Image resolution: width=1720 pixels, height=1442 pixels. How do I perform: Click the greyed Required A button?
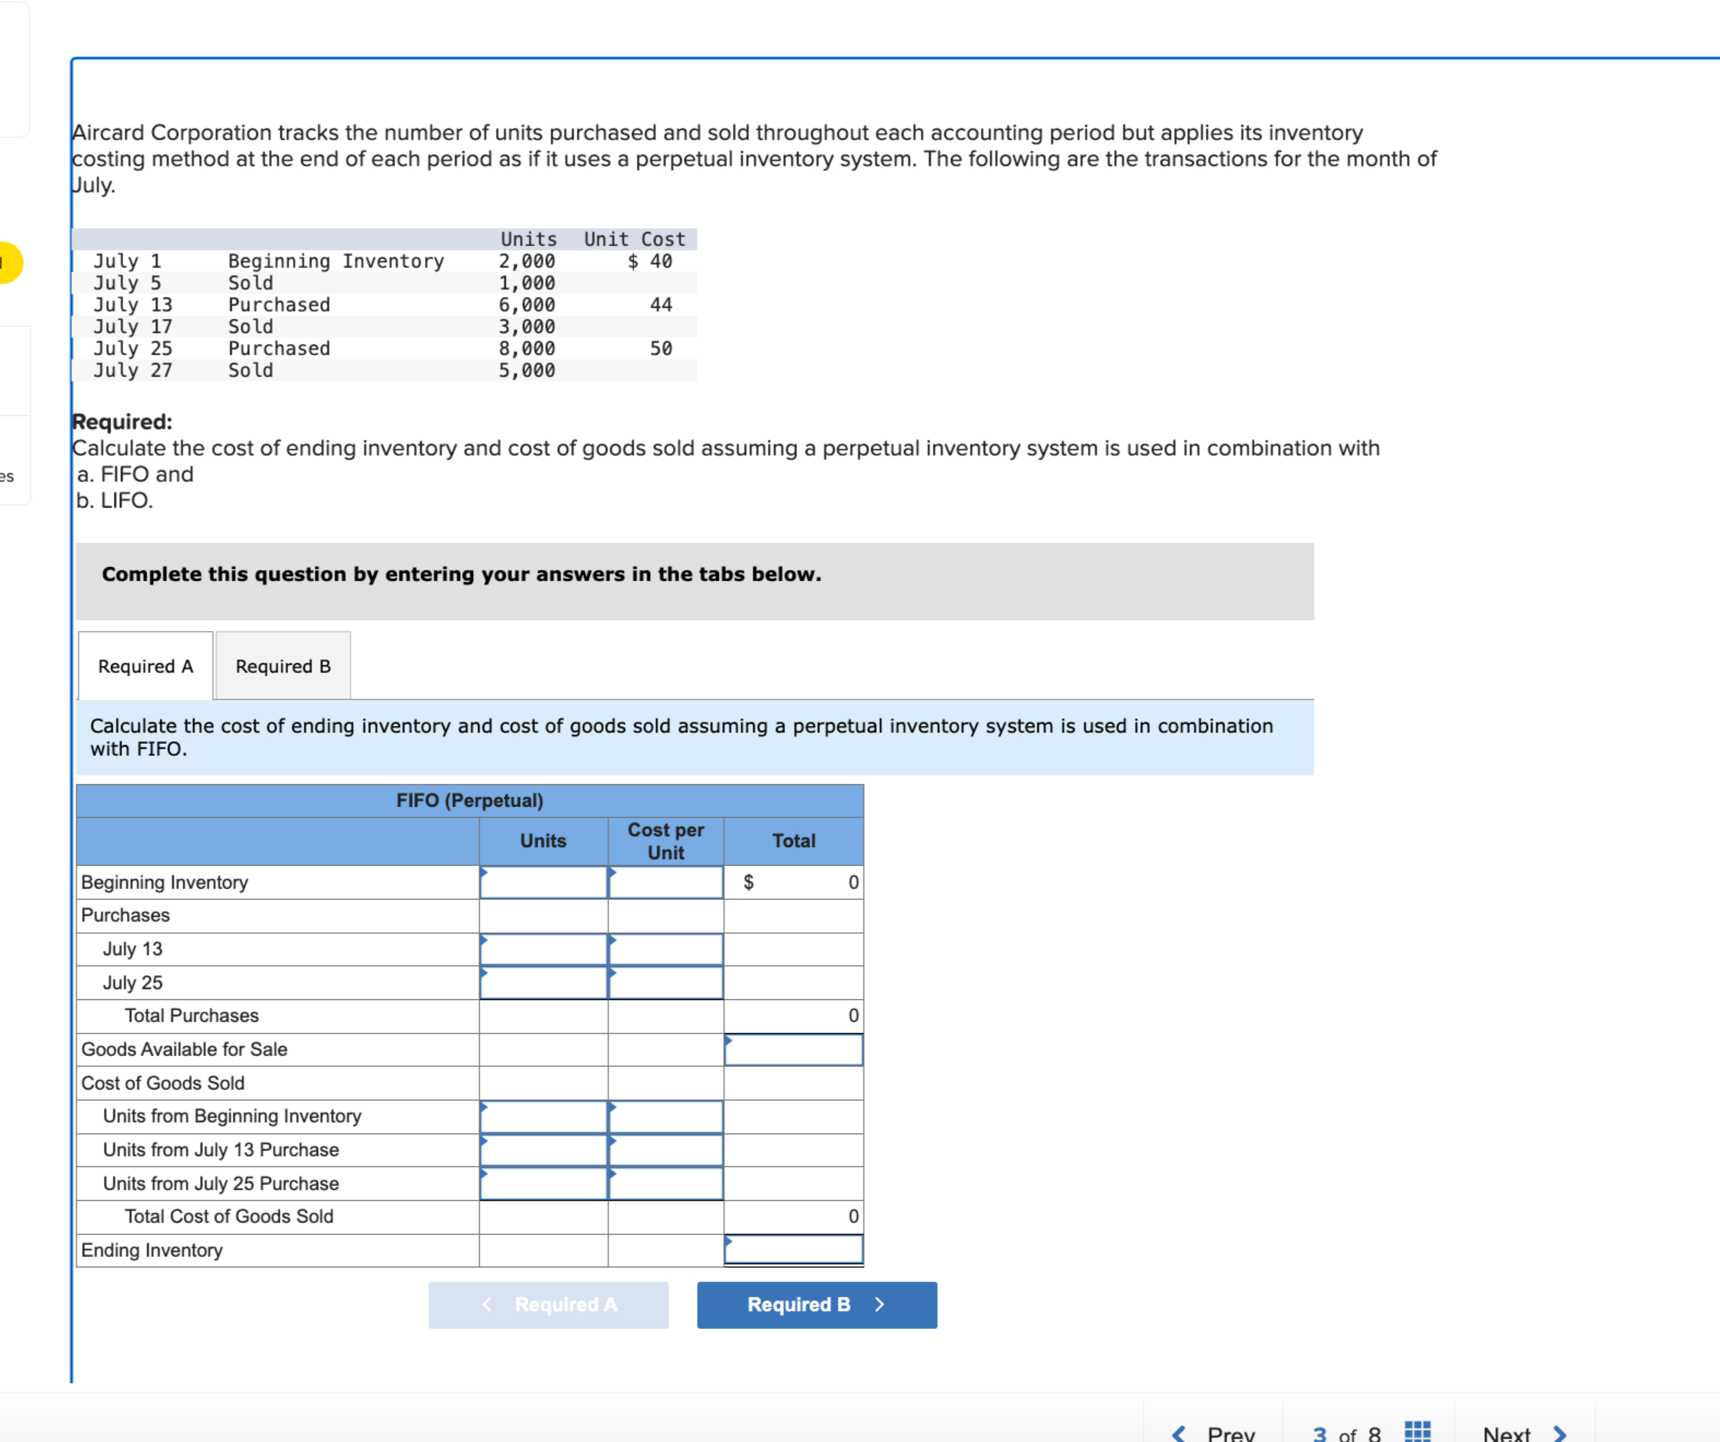(548, 1304)
